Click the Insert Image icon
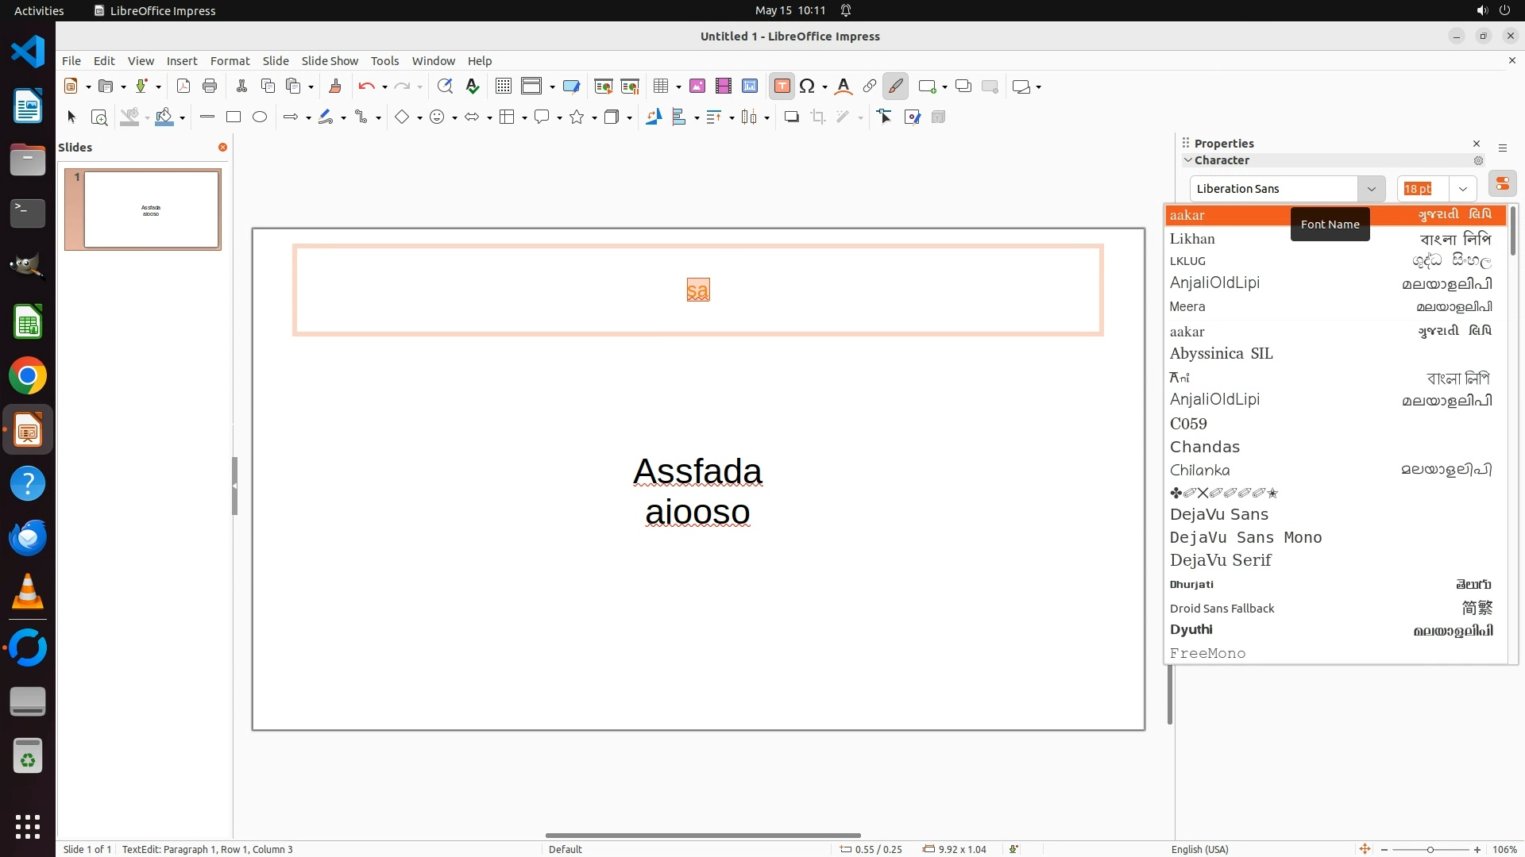 [697, 86]
